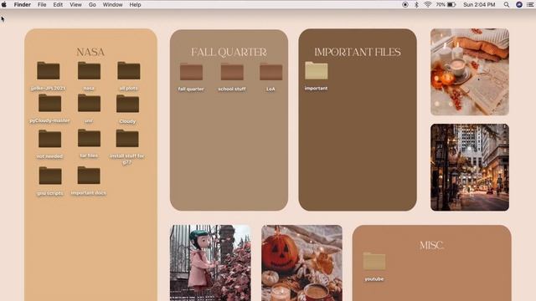Select the youtube folder icon

(374, 262)
